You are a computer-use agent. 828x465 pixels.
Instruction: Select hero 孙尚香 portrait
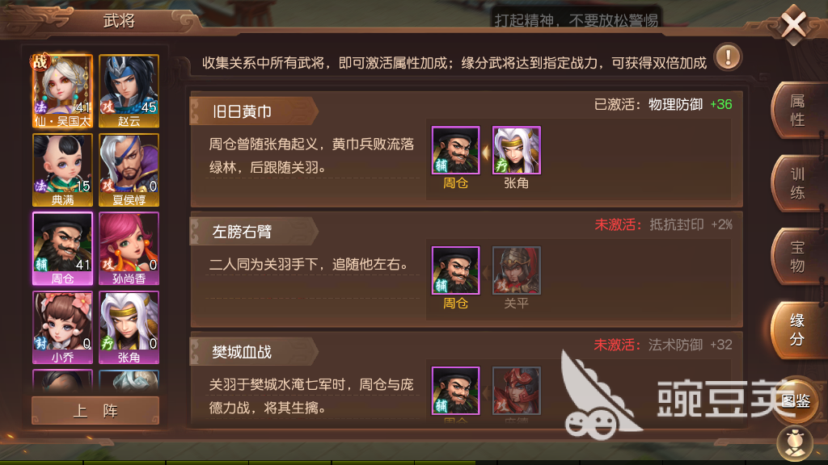tap(129, 249)
